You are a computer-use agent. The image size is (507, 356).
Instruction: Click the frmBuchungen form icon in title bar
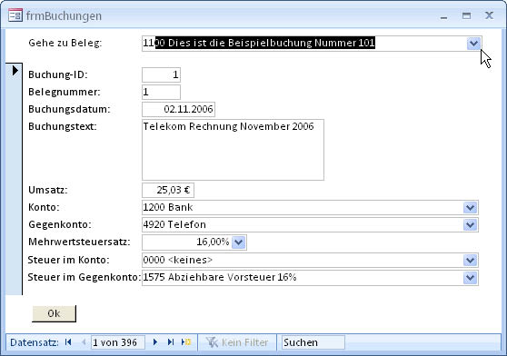click(x=15, y=15)
